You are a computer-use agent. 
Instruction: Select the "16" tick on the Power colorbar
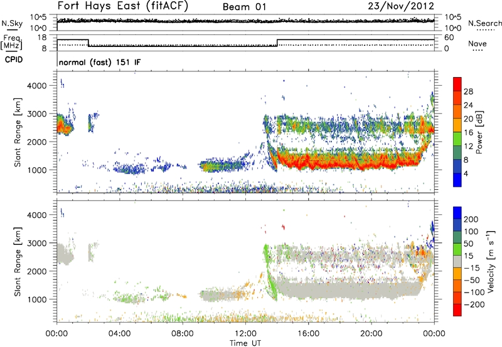click(468, 133)
